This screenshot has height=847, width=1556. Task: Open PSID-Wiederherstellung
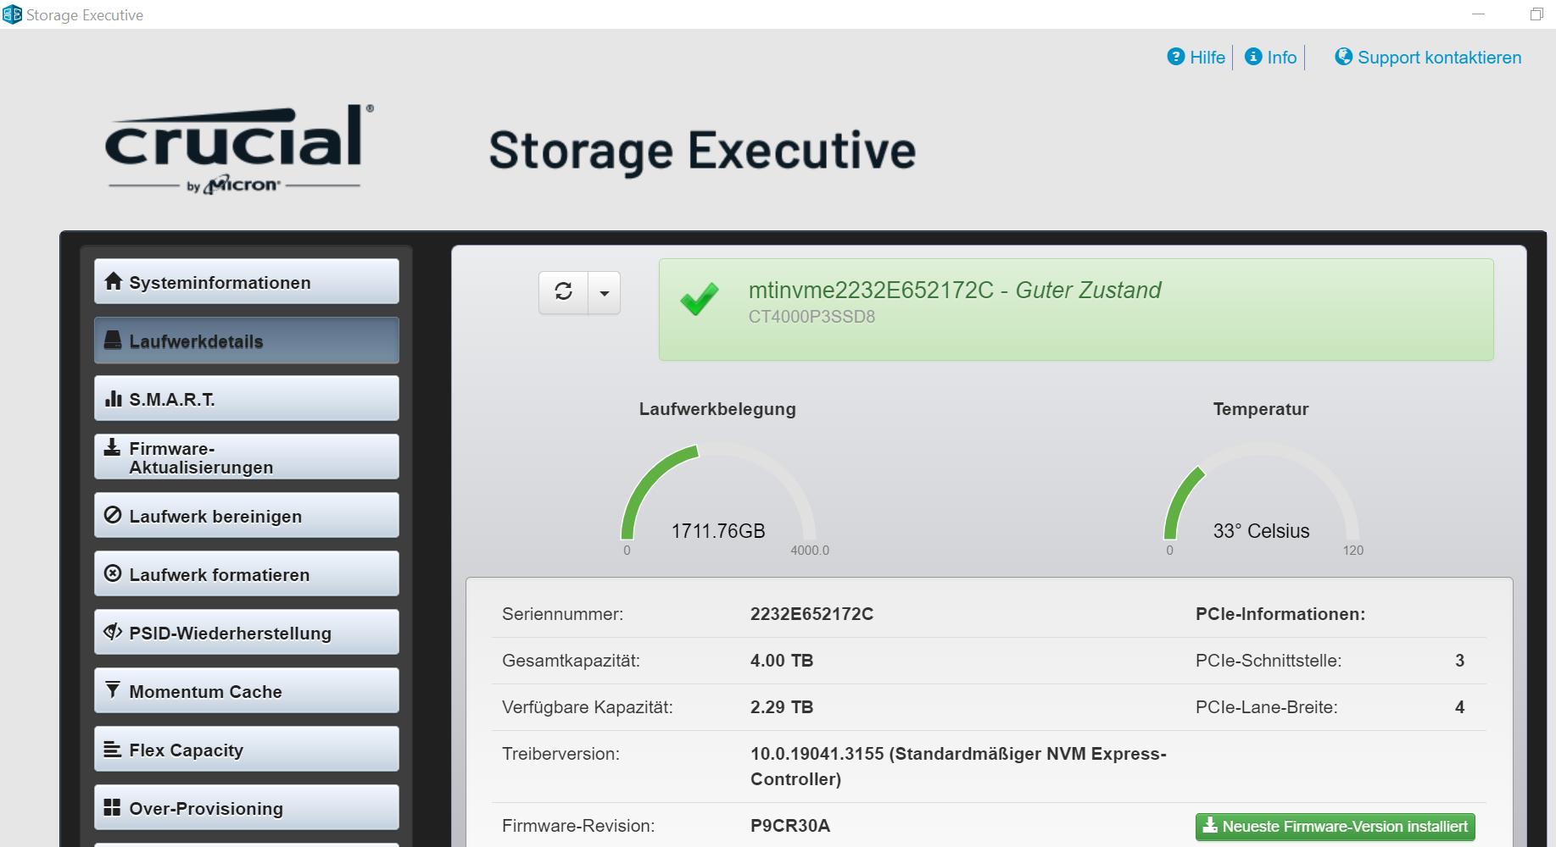point(247,633)
